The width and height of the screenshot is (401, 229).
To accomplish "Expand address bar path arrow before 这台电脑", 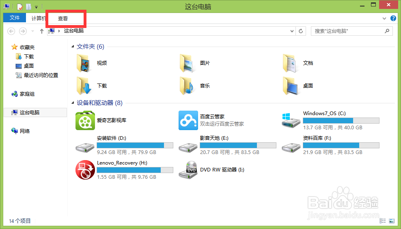I will click(59, 31).
